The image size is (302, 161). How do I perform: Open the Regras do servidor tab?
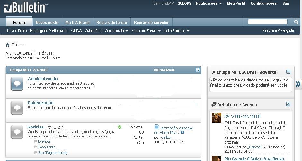point(151,23)
